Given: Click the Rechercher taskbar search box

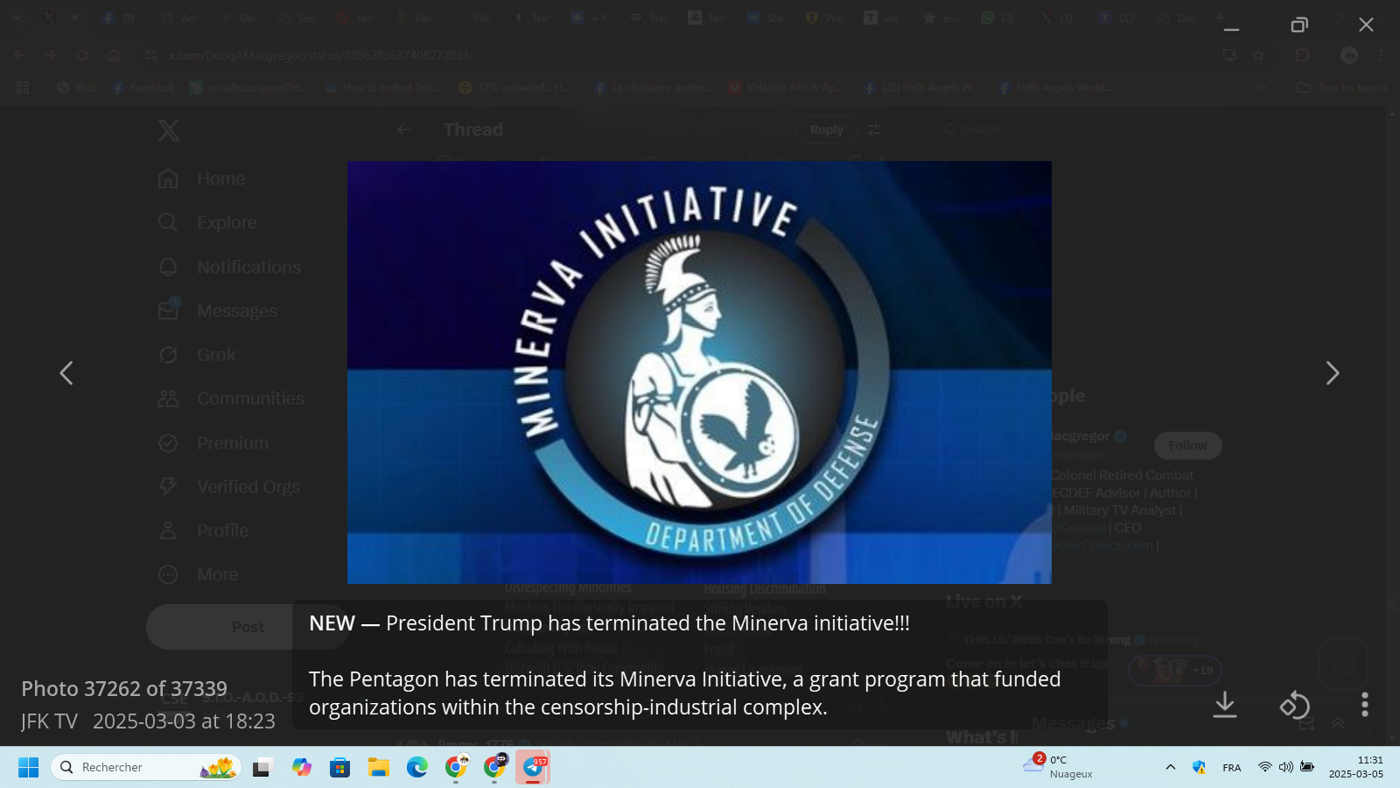Looking at the screenshot, I should 145,768.
